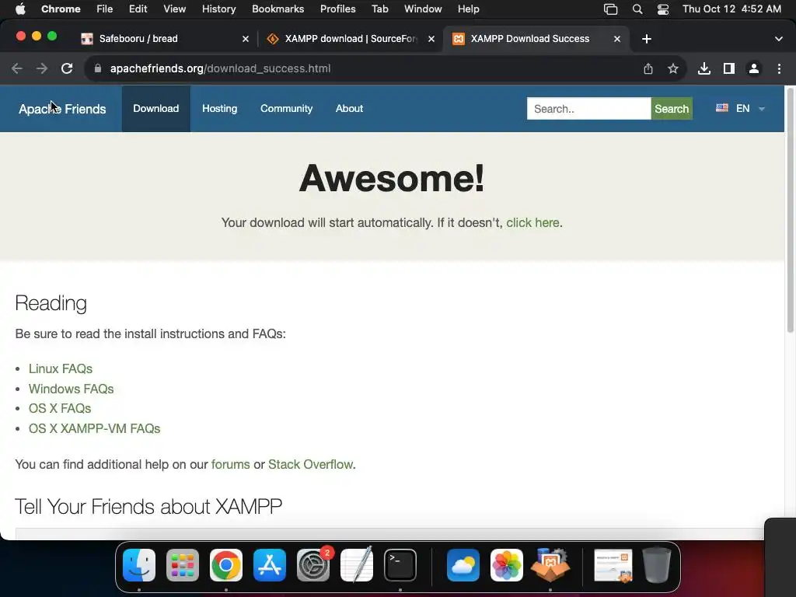The height and width of the screenshot is (597, 796).
Task: Open the Community nav link
Action: [x=286, y=109]
